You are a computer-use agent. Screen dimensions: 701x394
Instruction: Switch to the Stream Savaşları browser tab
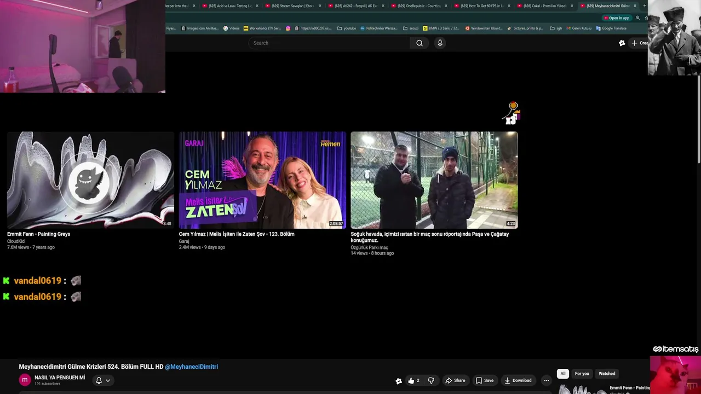294,6
